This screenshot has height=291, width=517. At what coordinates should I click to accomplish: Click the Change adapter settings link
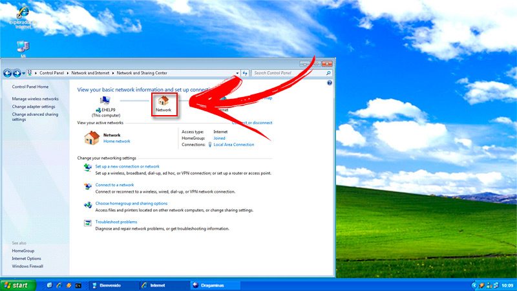pos(34,107)
